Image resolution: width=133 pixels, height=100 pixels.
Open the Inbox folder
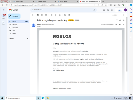click(18, 22)
